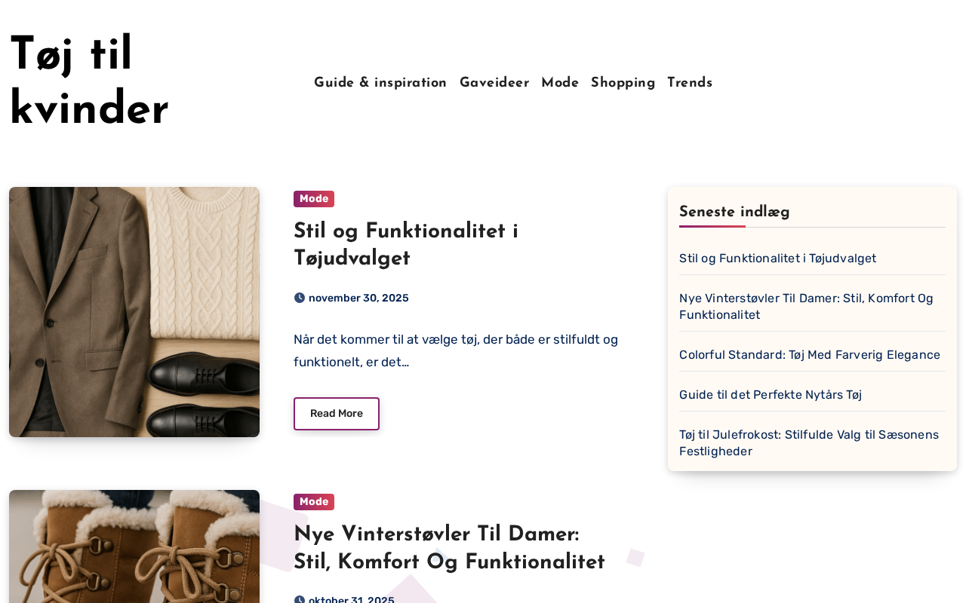Open the Shopping navigation link

coord(623,83)
